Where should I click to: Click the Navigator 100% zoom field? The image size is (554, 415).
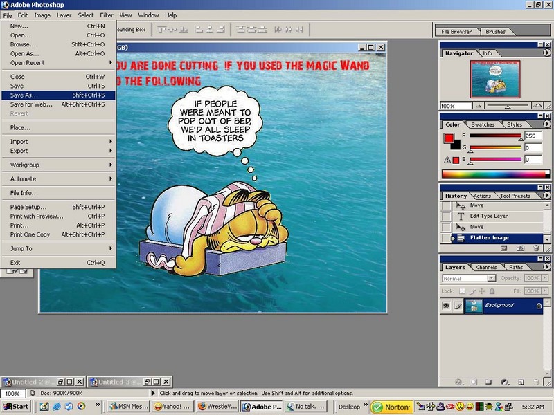click(456, 106)
